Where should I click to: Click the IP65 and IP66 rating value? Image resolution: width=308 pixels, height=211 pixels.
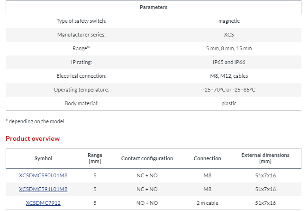pos(229,62)
